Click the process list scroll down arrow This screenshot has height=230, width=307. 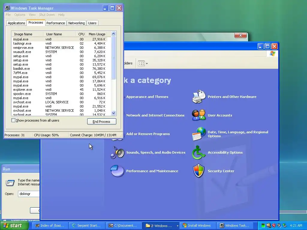pos(113,113)
